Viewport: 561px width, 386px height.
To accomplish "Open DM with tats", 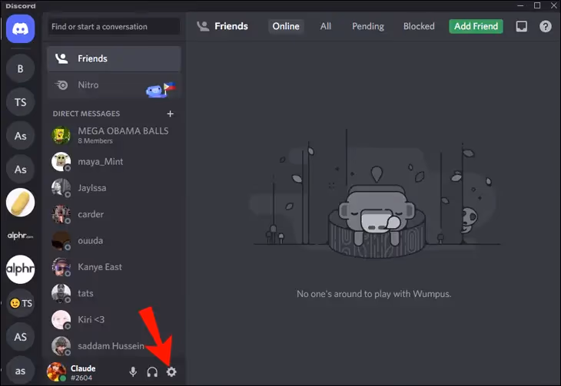I will point(114,293).
